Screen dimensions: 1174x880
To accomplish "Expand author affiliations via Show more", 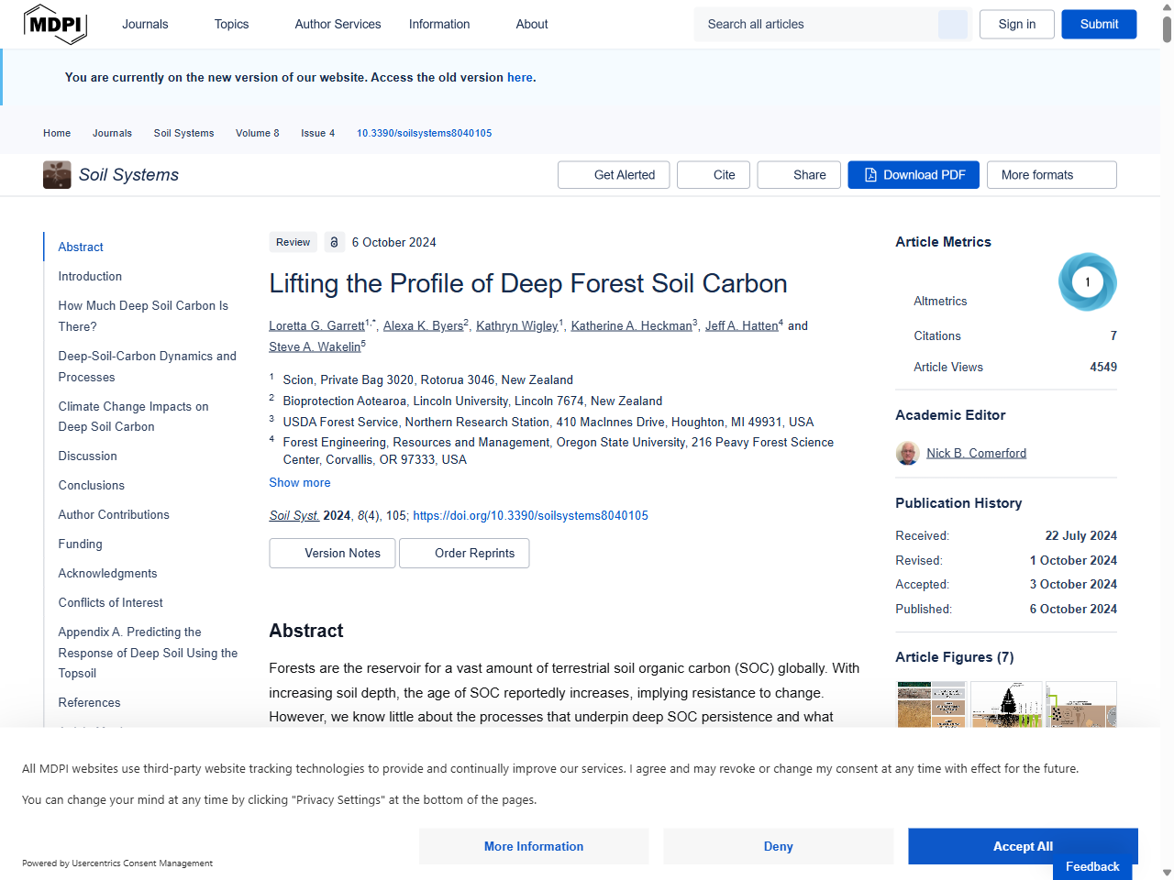I will pos(299,482).
